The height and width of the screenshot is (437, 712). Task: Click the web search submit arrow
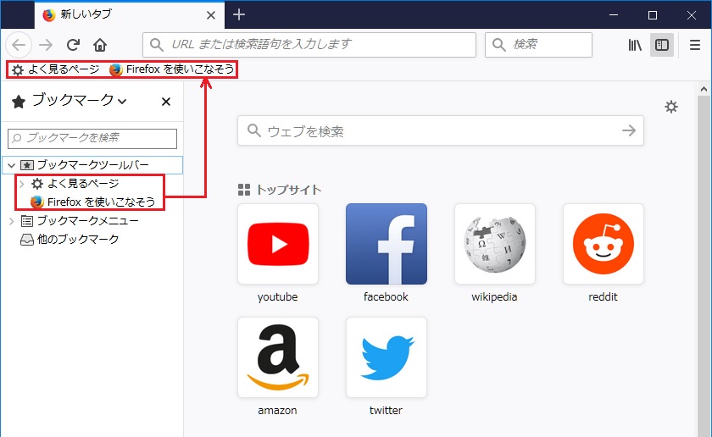[628, 130]
